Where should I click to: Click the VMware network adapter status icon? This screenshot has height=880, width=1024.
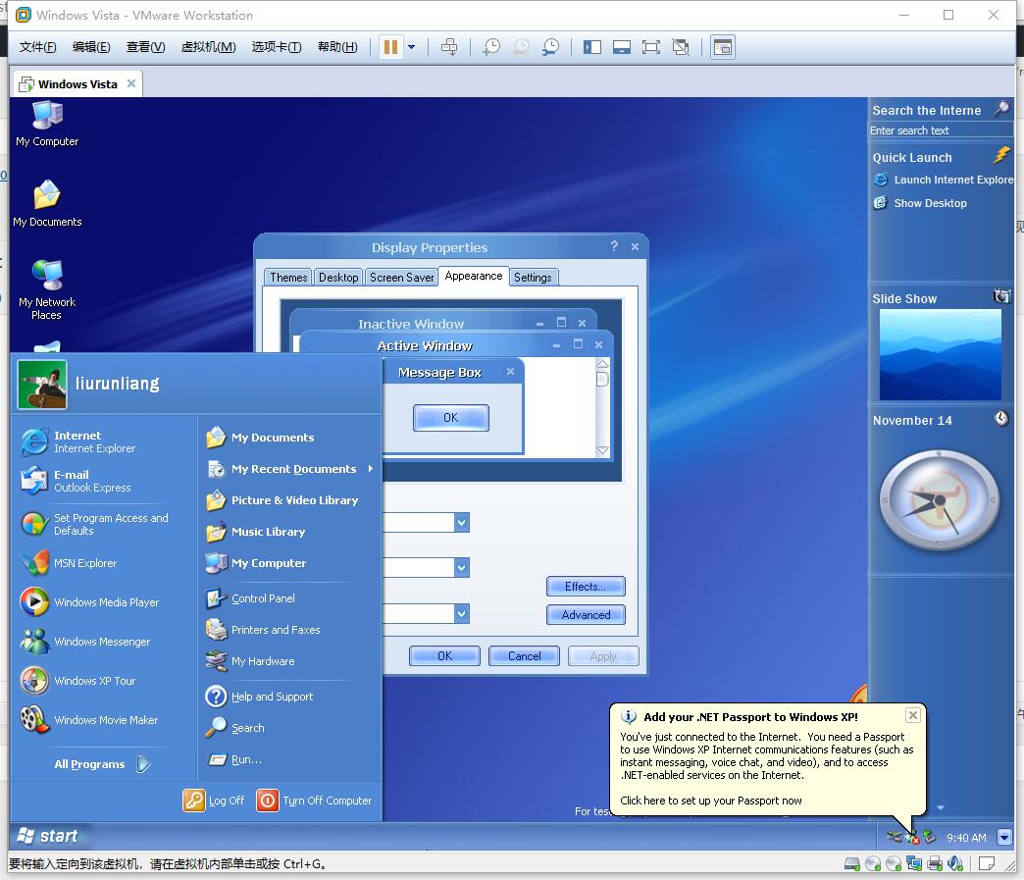(x=913, y=863)
